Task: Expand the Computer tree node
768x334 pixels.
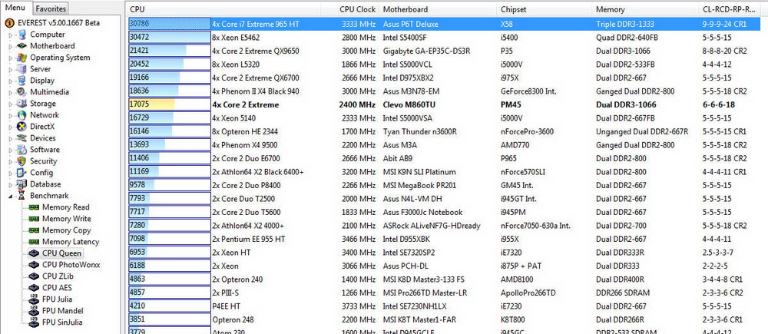Action: [x=11, y=35]
